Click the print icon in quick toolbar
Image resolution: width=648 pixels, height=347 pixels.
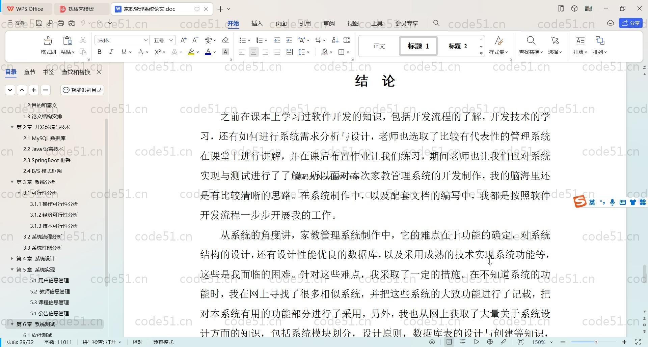(x=61, y=23)
